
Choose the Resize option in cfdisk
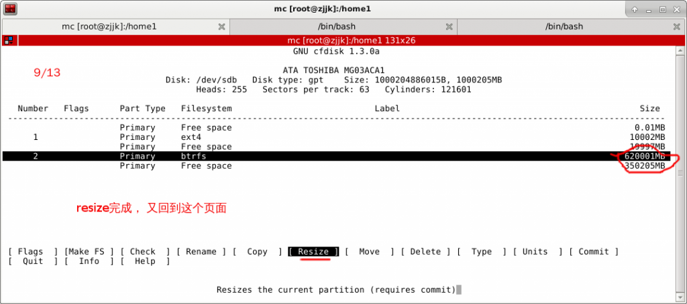tap(313, 252)
